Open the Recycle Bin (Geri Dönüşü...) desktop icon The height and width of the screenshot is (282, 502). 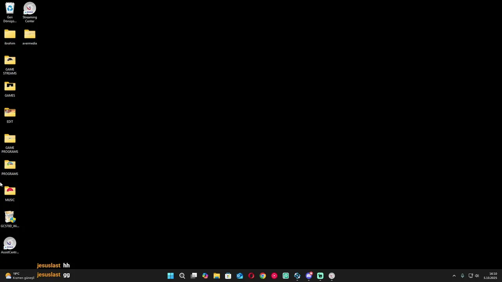click(10, 13)
